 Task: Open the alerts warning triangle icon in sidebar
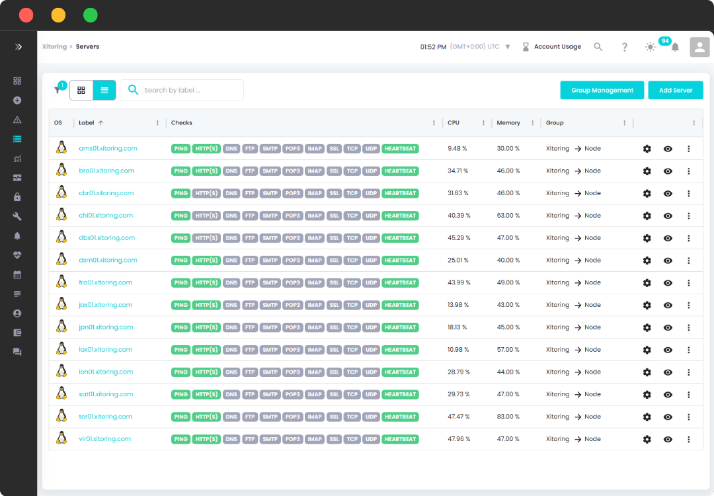point(17,120)
